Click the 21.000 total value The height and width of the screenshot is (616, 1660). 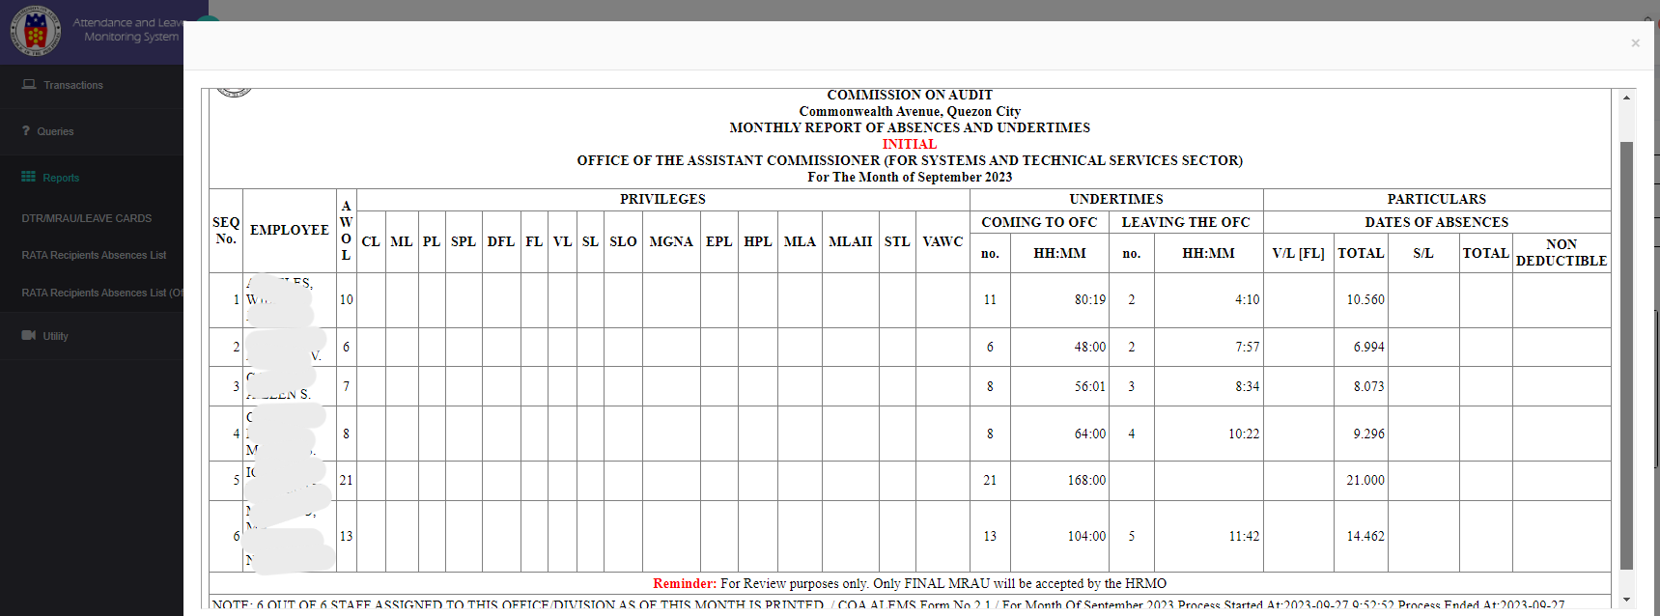(x=1365, y=480)
